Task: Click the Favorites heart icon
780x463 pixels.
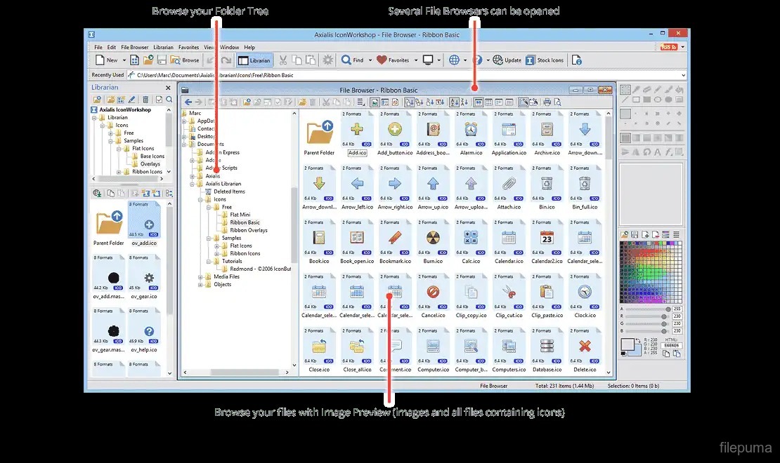Action: pyautogui.click(x=382, y=60)
